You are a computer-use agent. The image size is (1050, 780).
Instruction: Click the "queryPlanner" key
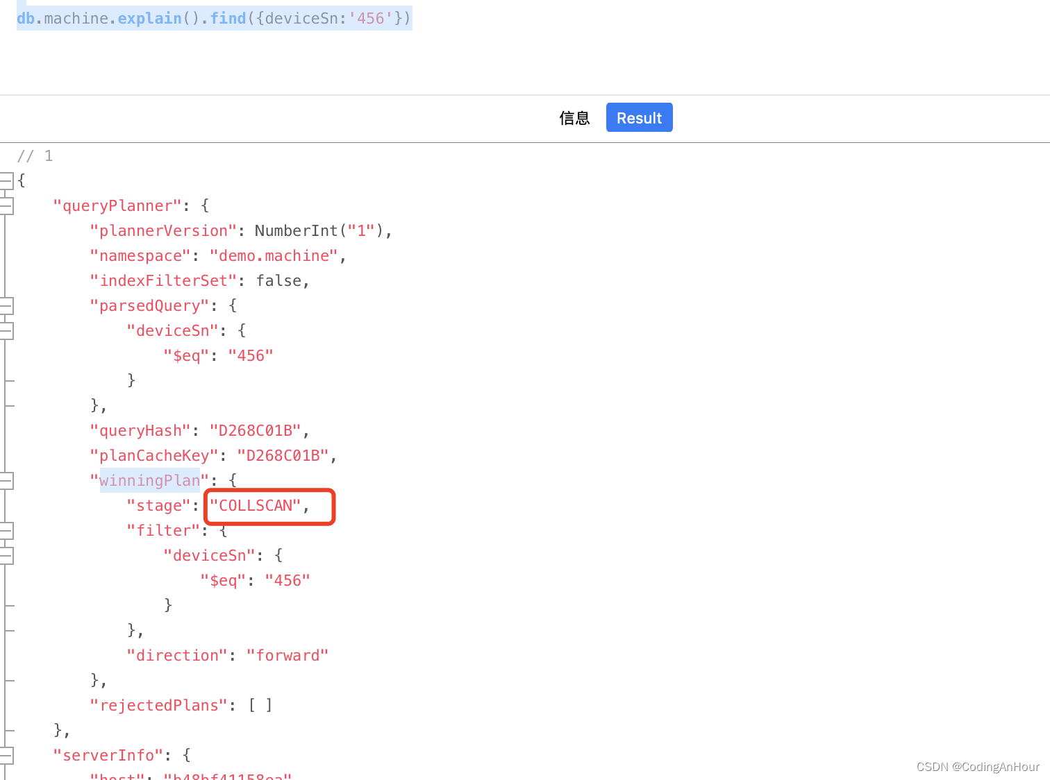(x=117, y=206)
